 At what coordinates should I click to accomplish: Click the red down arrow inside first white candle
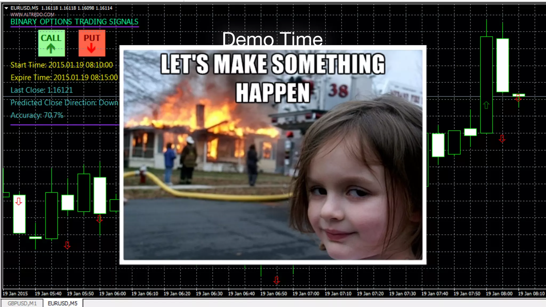pyautogui.click(x=19, y=201)
